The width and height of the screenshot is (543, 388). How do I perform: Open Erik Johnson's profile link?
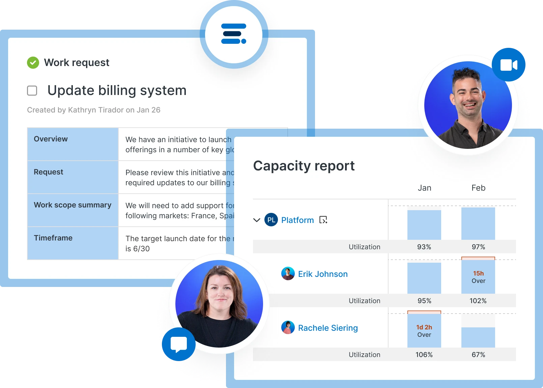click(x=322, y=274)
